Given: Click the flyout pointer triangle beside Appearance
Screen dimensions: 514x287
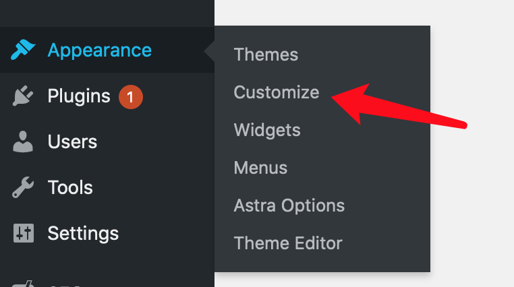Looking at the screenshot, I should [209, 51].
